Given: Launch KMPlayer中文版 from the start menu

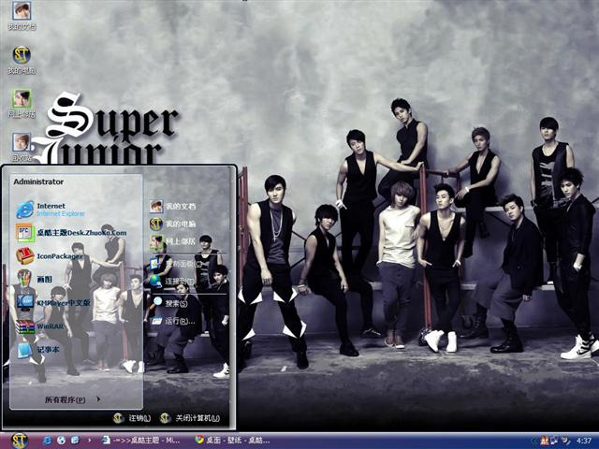Looking at the screenshot, I should [52, 303].
